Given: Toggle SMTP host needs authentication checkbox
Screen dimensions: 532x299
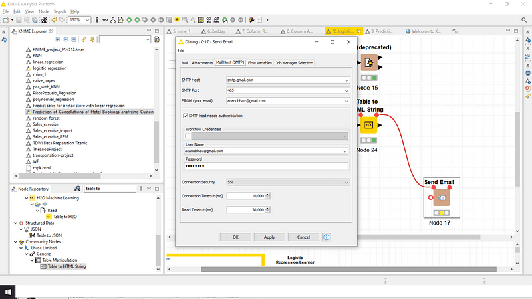Looking at the screenshot, I should tap(186, 116).
